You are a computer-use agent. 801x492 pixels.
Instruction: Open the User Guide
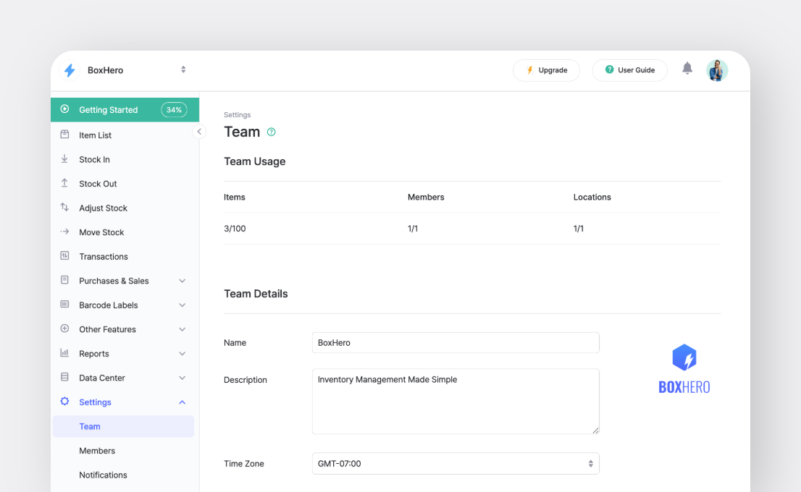pyautogui.click(x=629, y=70)
